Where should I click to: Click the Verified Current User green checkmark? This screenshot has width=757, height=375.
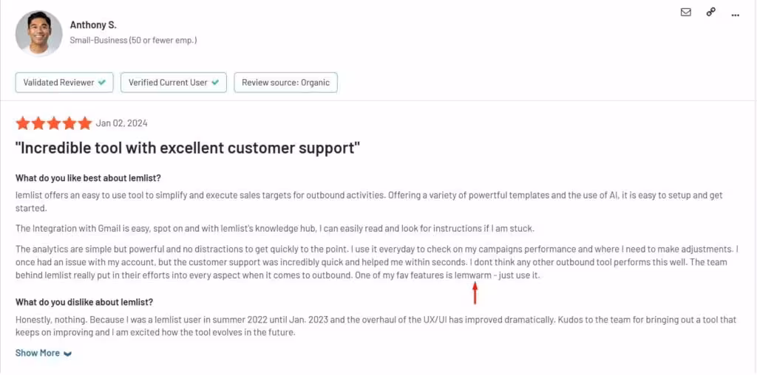point(215,83)
